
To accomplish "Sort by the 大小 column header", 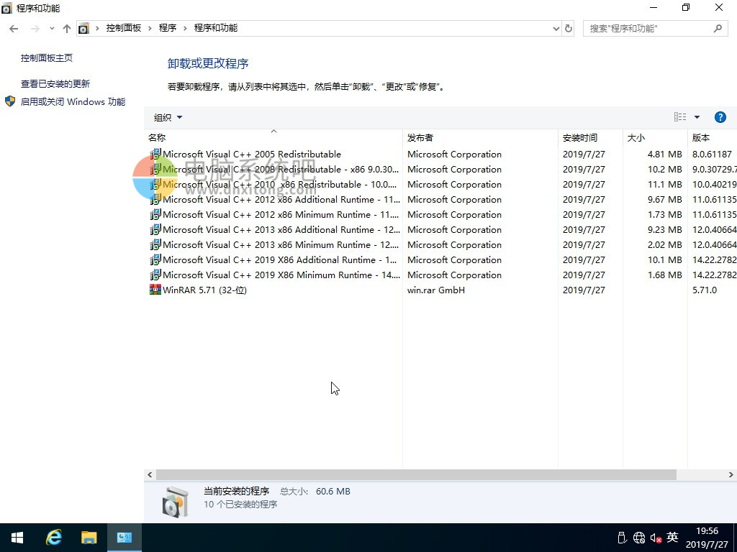I will point(655,137).
